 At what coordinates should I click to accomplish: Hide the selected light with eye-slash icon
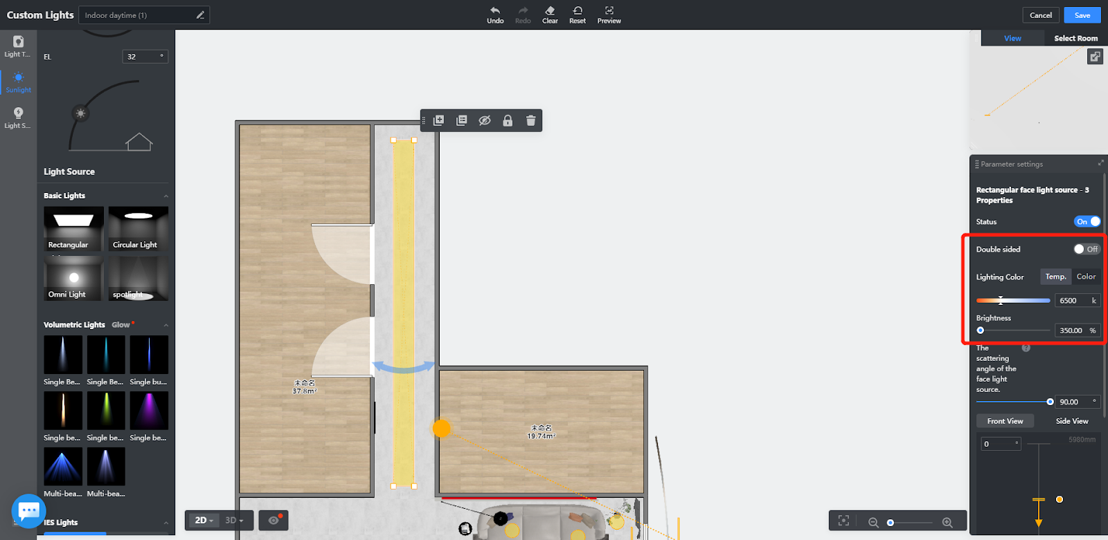click(485, 120)
